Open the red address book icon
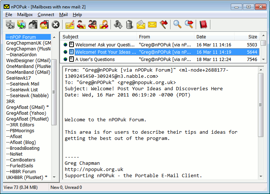 203,24
